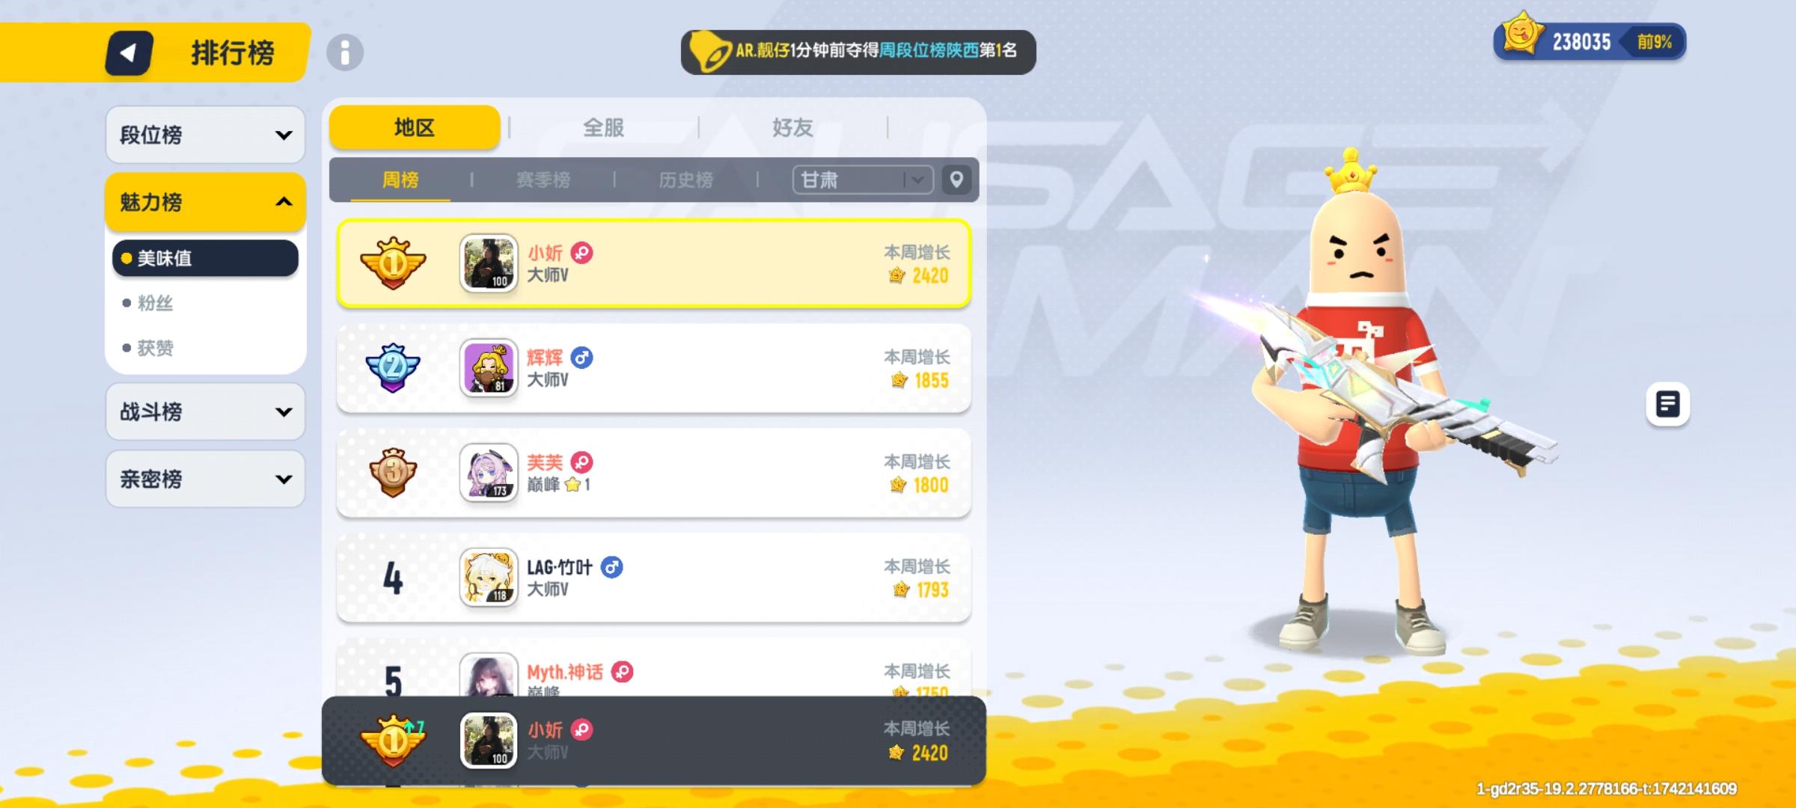Switch to the 全服 tab
The height and width of the screenshot is (808, 1796).
pos(603,128)
